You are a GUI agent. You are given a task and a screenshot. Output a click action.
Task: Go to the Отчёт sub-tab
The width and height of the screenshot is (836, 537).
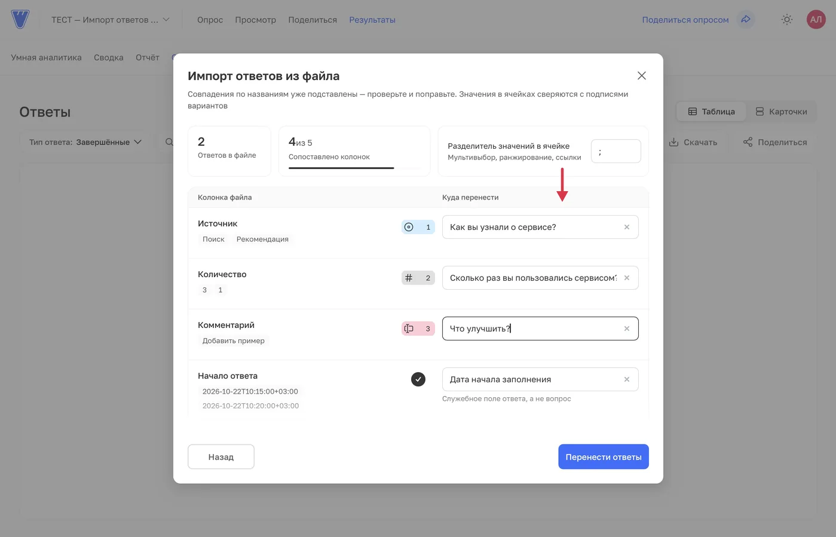pyautogui.click(x=148, y=57)
